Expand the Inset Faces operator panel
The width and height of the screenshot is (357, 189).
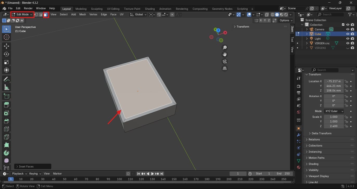(x=33, y=166)
